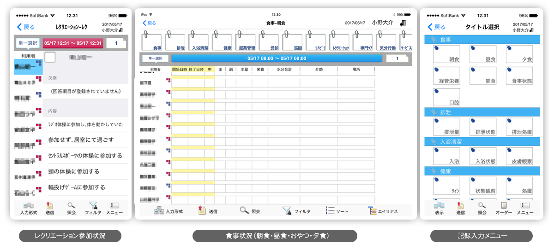Select the 朝食 title card
This screenshot has width=554, height=244.
click(446, 54)
